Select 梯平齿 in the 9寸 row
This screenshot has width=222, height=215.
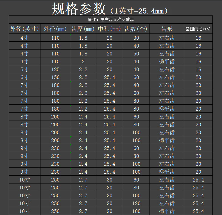(x=167, y=172)
